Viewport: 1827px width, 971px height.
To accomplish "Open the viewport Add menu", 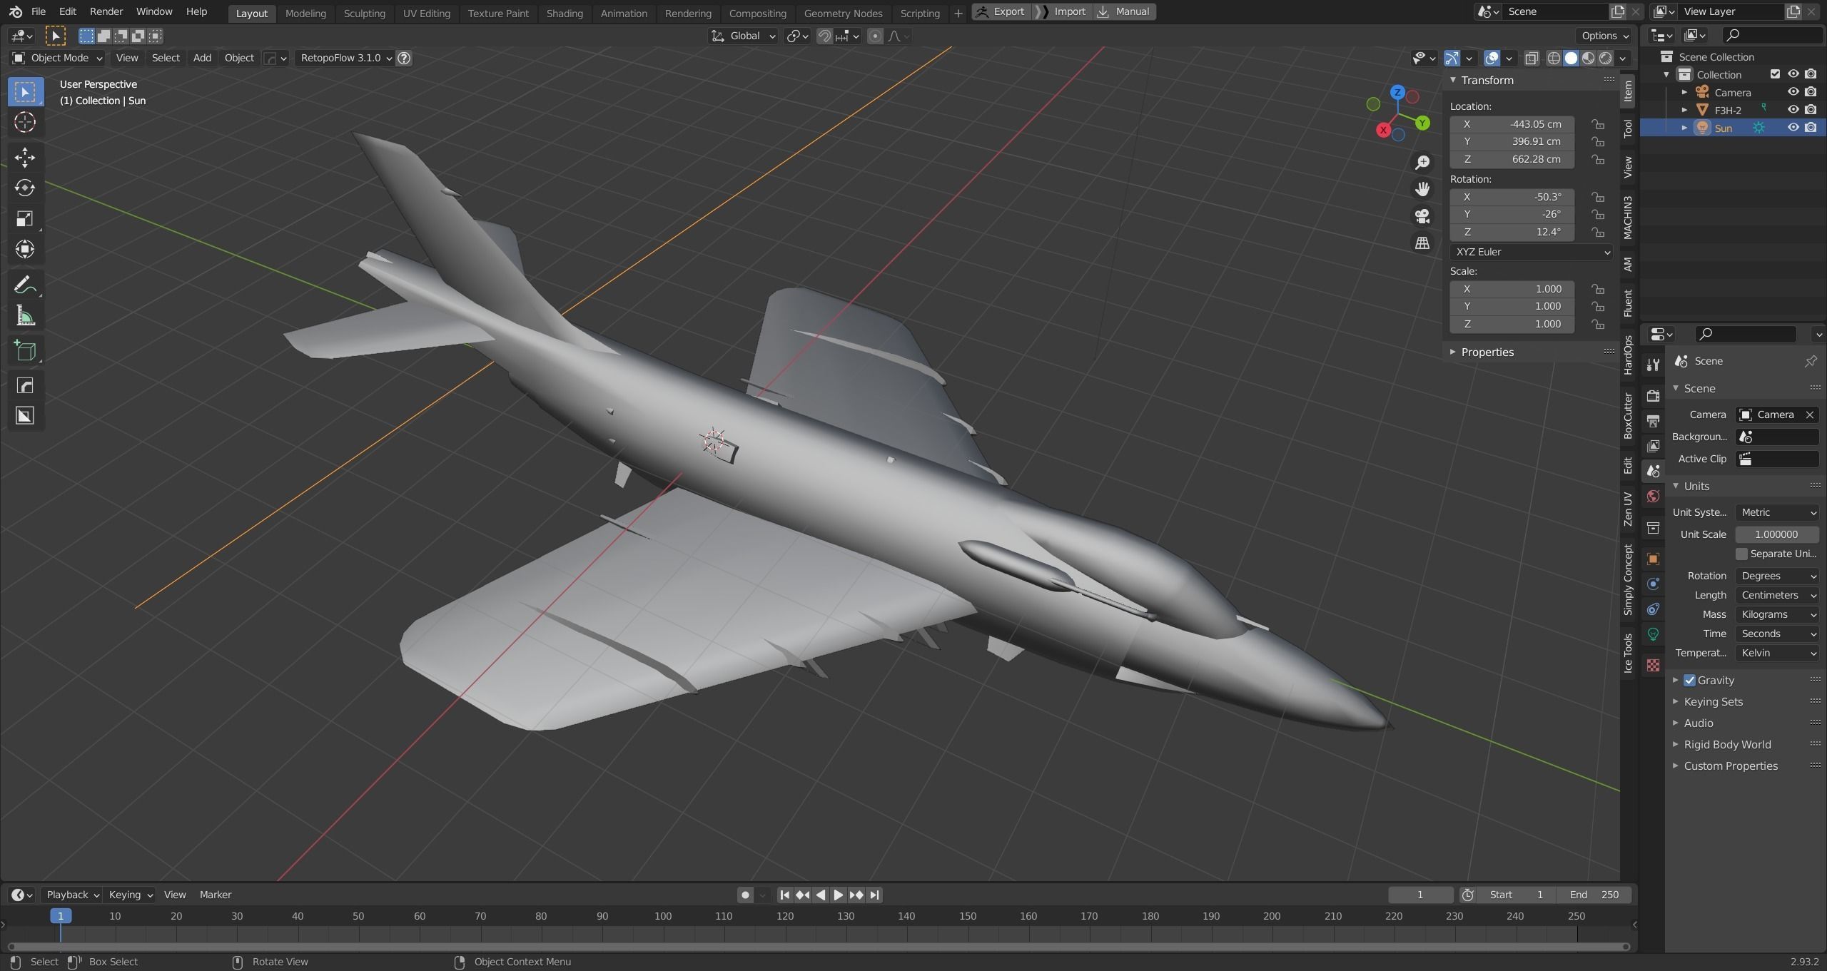I will tap(202, 58).
